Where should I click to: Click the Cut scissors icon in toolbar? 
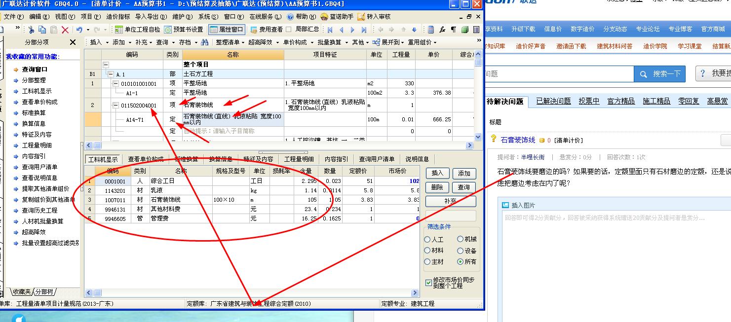(32, 30)
